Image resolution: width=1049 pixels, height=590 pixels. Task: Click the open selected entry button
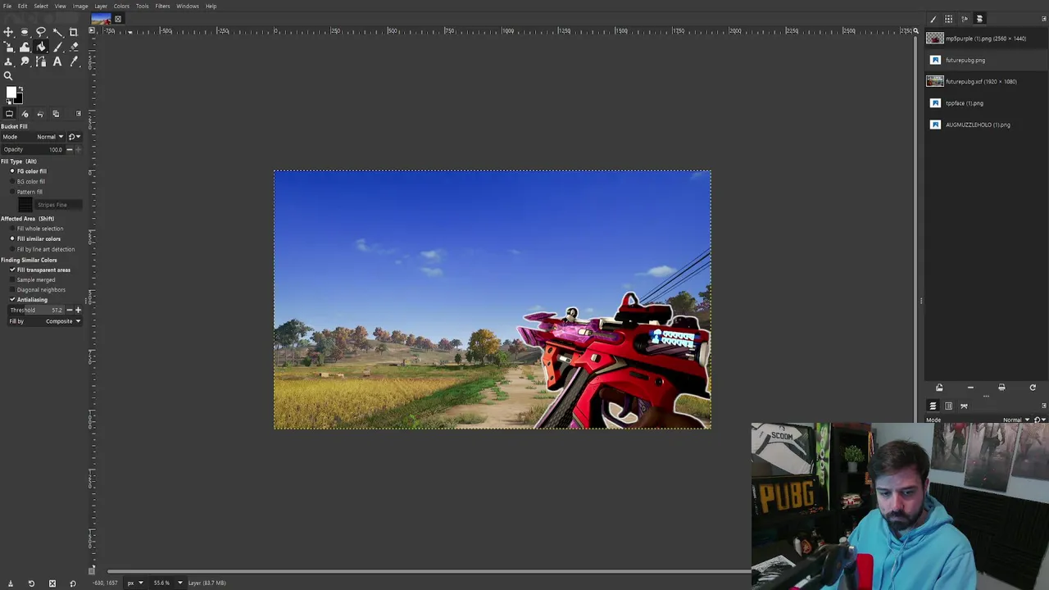click(939, 388)
